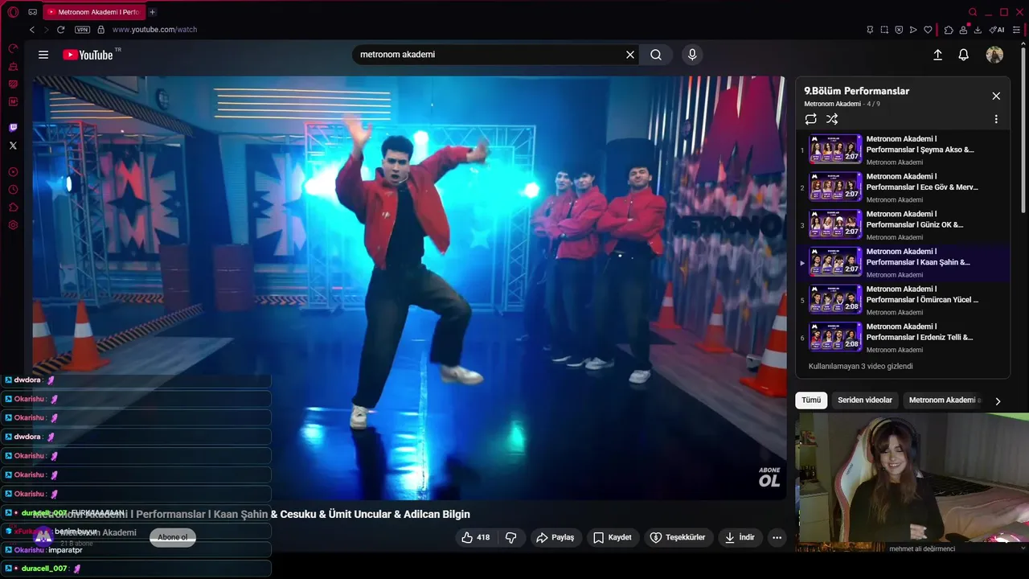Open sidebar Settings gear icon
The height and width of the screenshot is (579, 1029).
coord(13,225)
